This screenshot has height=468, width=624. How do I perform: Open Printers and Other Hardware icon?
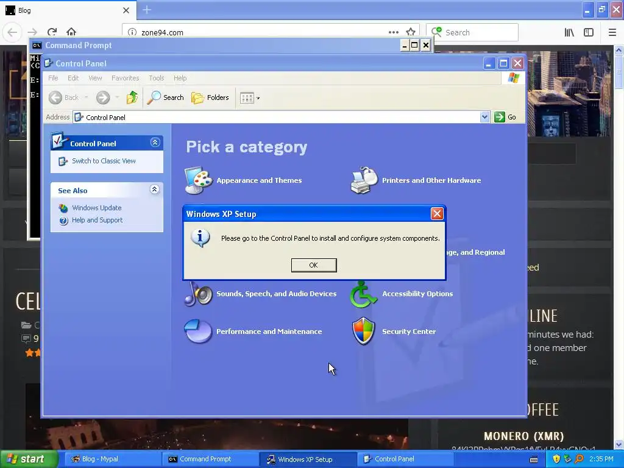(364, 180)
